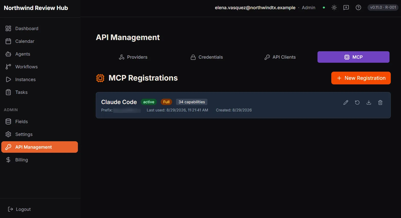Image resolution: width=401 pixels, height=218 pixels.
Task: Click the active status badge
Action: 149,102
